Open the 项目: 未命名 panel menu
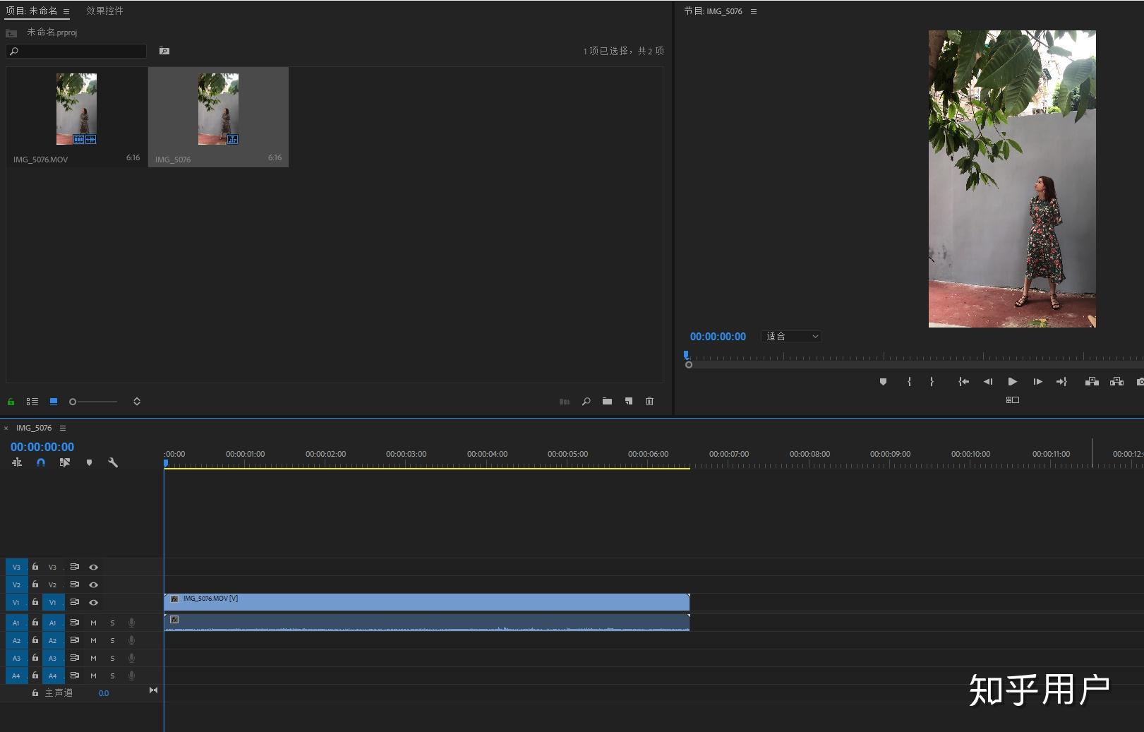This screenshot has width=1144, height=732. tap(66, 11)
